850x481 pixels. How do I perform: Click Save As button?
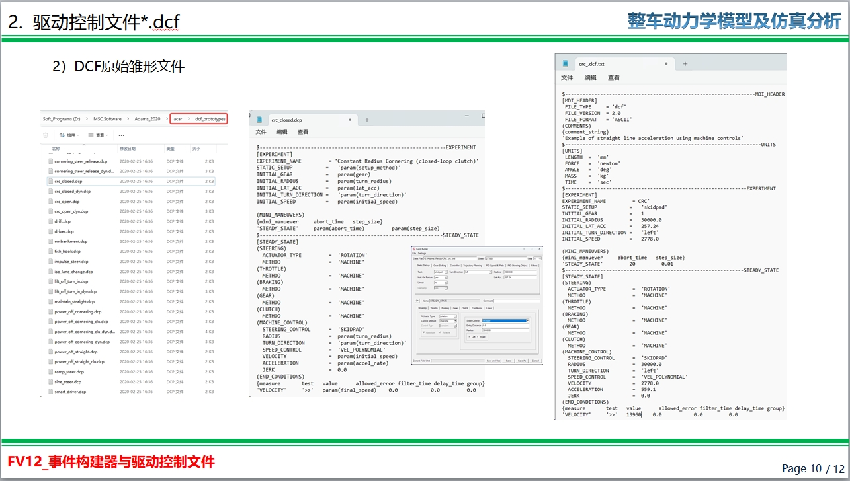(522, 361)
